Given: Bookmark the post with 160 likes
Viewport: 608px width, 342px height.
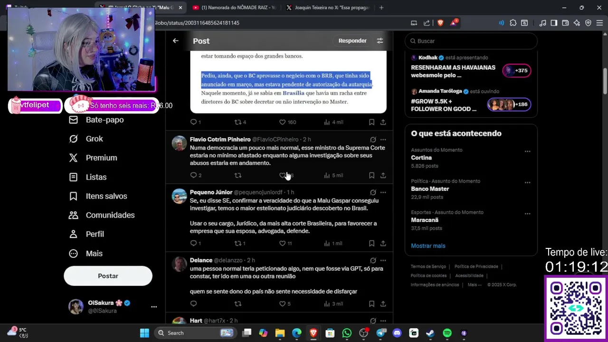Looking at the screenshot, I should point(371,122).
